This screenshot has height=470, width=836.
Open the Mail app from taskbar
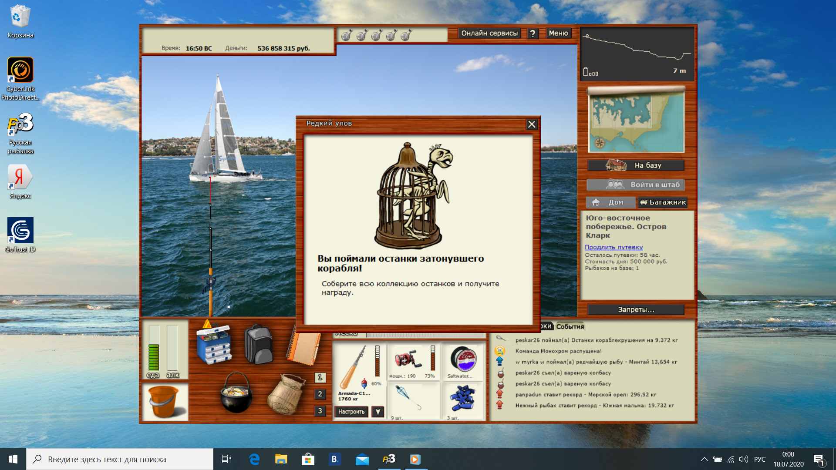pos(362,459)
